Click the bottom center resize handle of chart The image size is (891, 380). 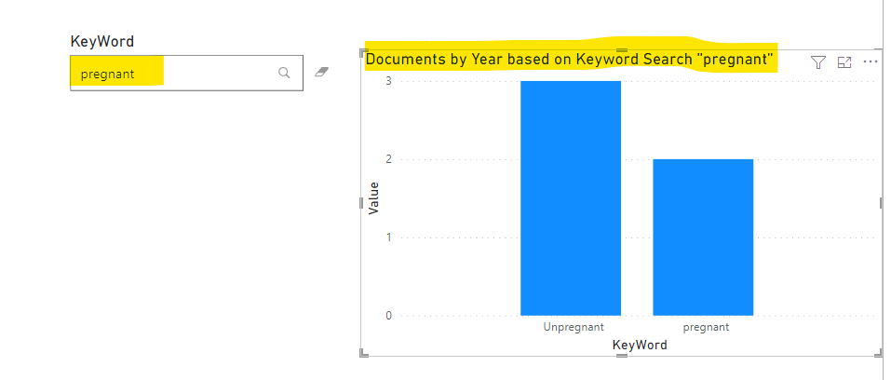622,356
